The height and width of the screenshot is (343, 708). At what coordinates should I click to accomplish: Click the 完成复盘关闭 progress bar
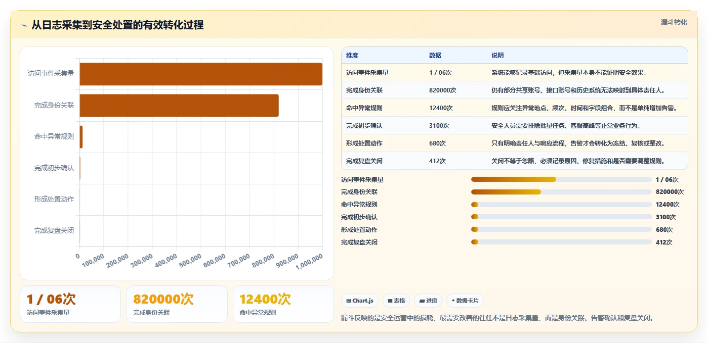tap(561, 242)
